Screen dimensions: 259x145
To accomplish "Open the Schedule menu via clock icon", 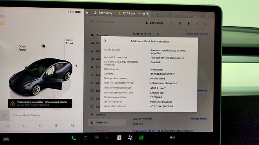I will point(92,98).
